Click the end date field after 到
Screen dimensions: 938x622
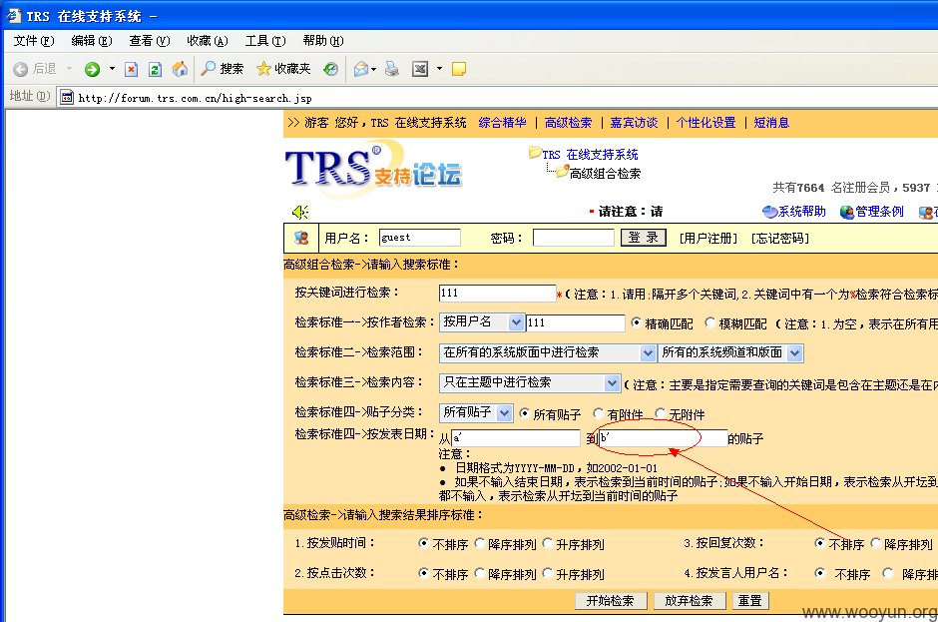click(663, 438)
